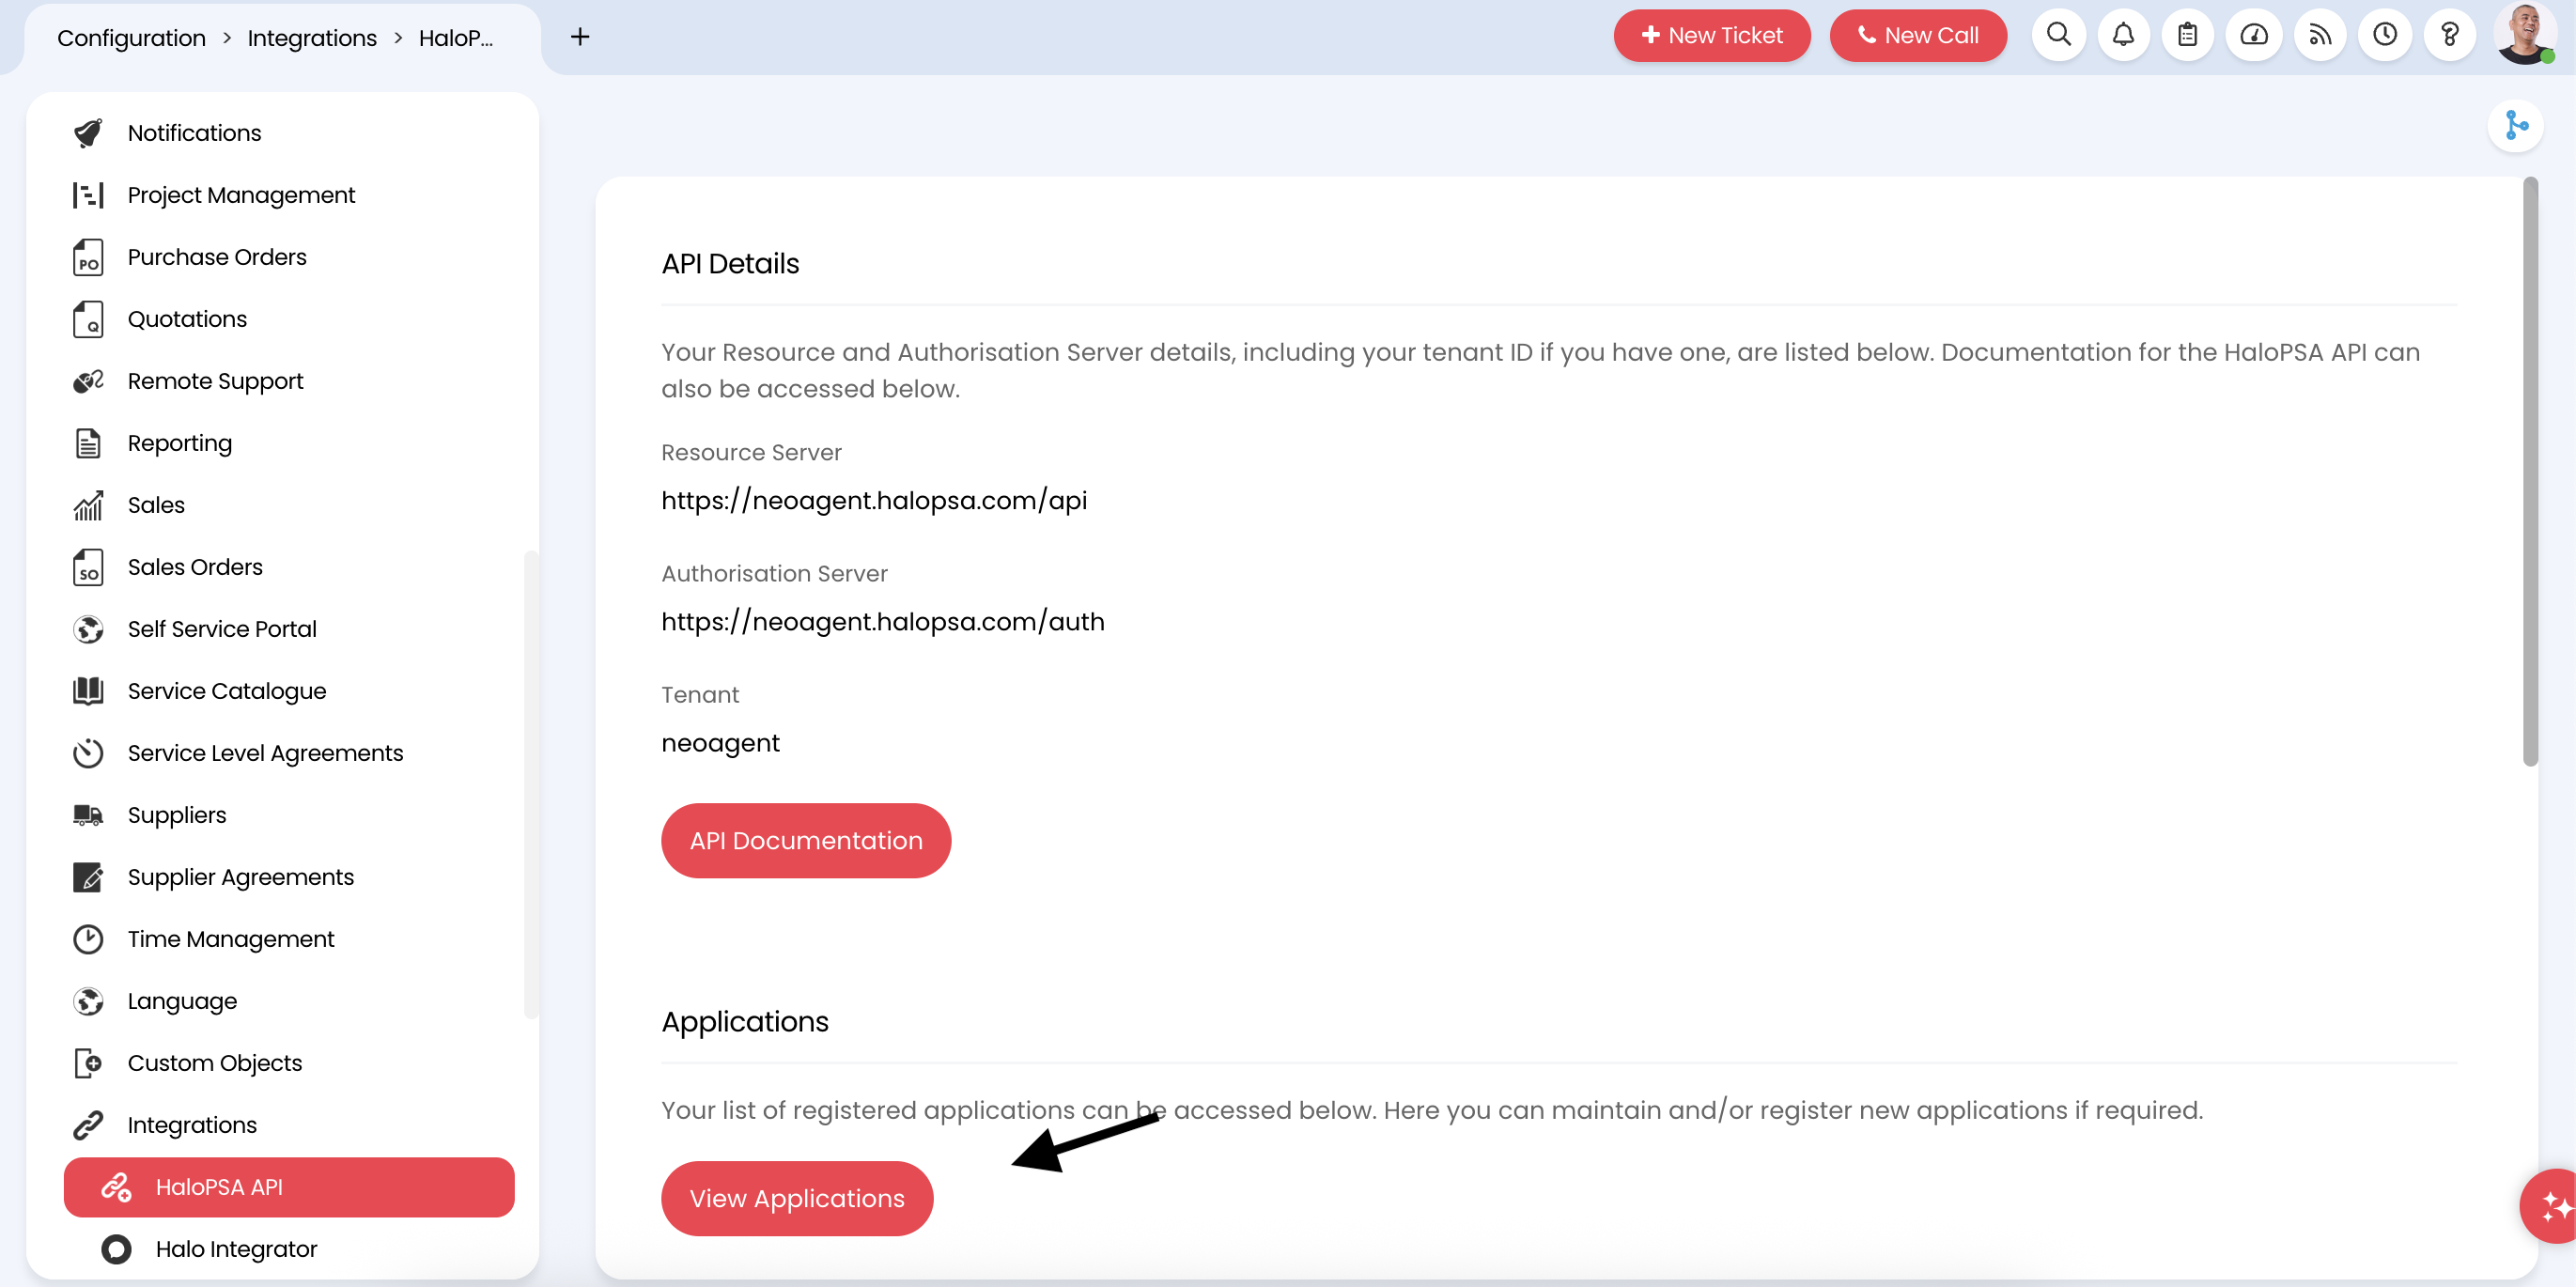Image resolution: width=2576 pixels, height=1287 pixels.
Task: Open the search icon in top bar
Action: point(2059,35)
